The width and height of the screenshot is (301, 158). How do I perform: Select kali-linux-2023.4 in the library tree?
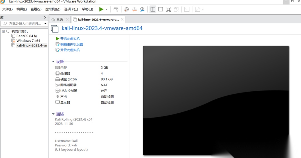tap(32, 45)
